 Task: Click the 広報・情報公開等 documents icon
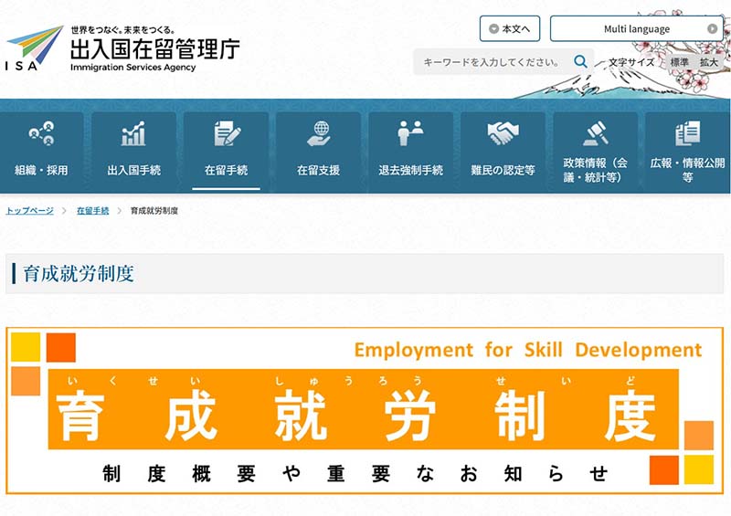(x=687, y=134)
